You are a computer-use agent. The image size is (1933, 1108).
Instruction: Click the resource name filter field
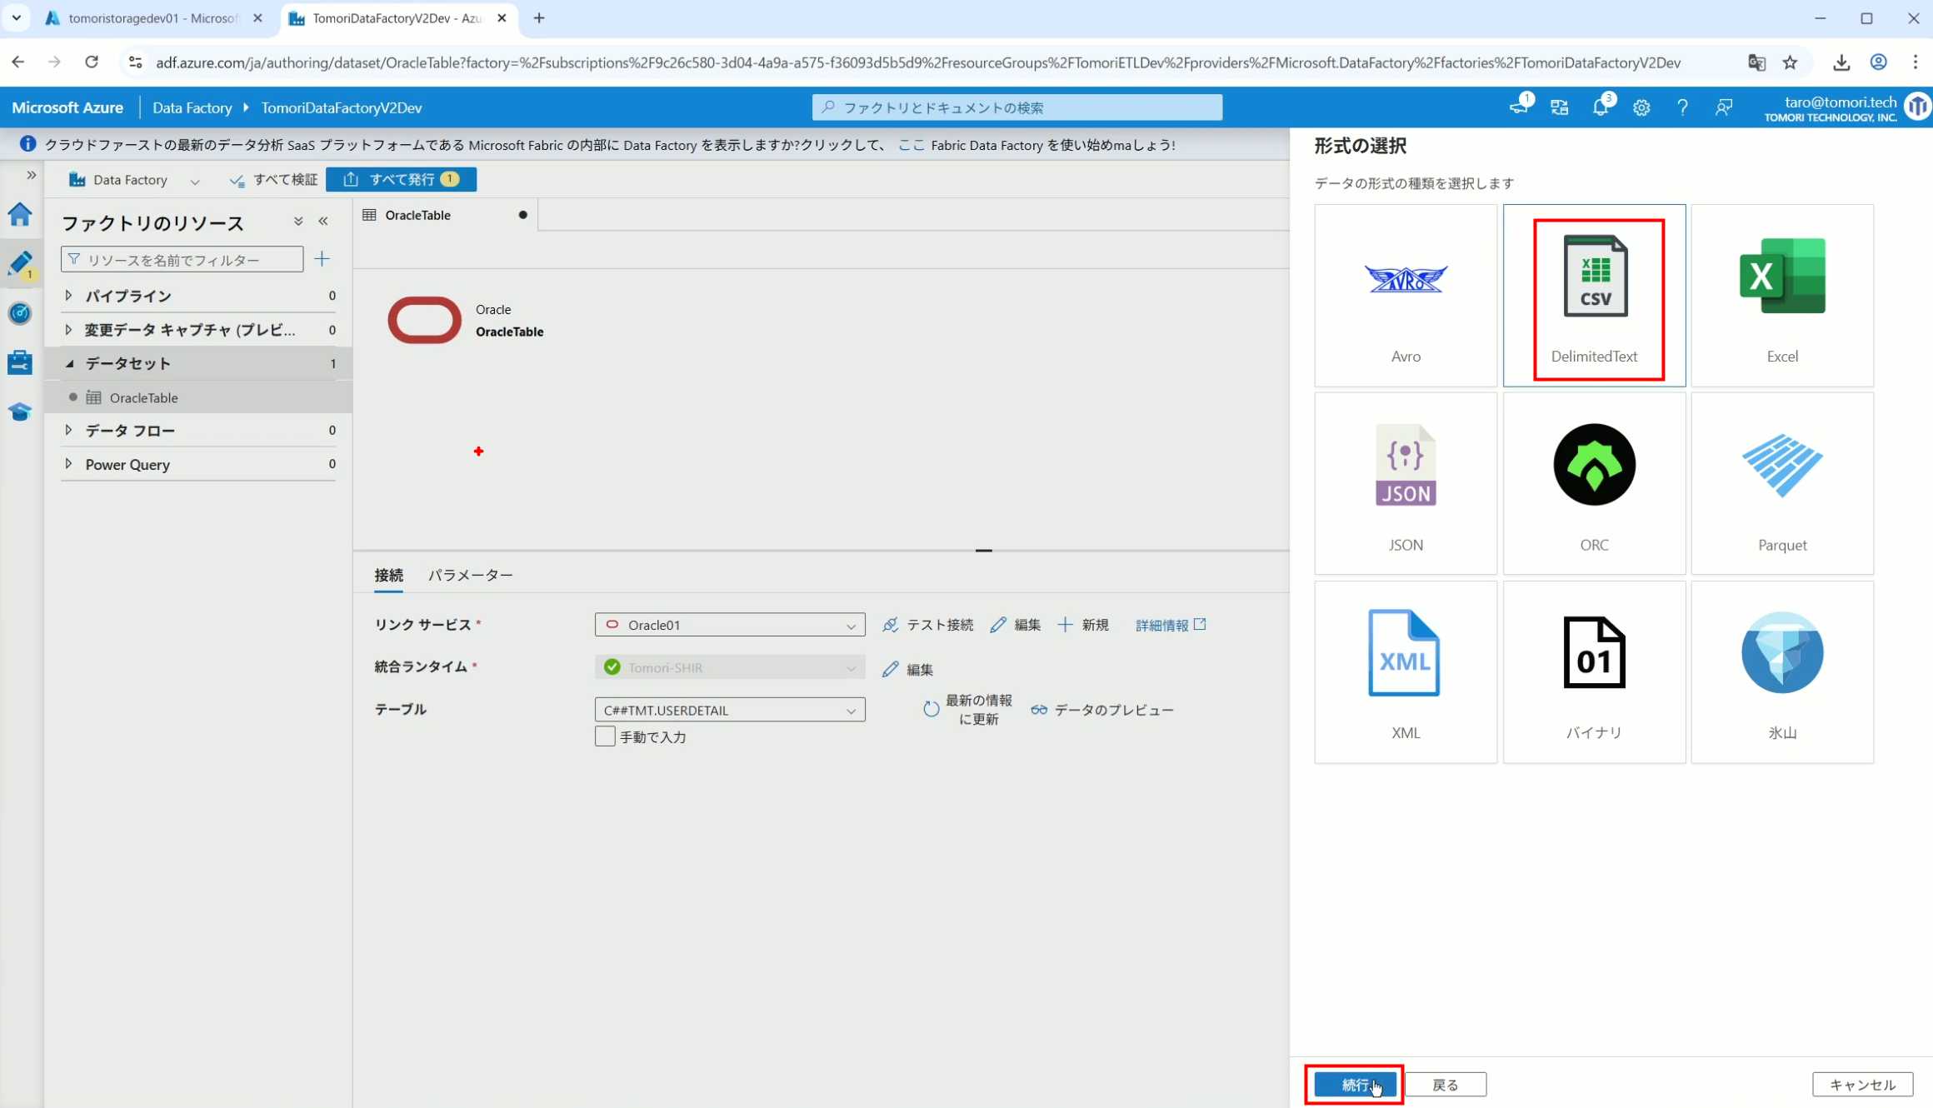[x=183, y=260]
